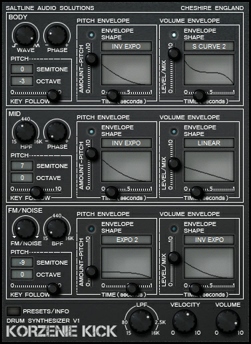Click the BODY octave value field showing -3
This screenshot has width=251, height=344.
click(22, 81)
